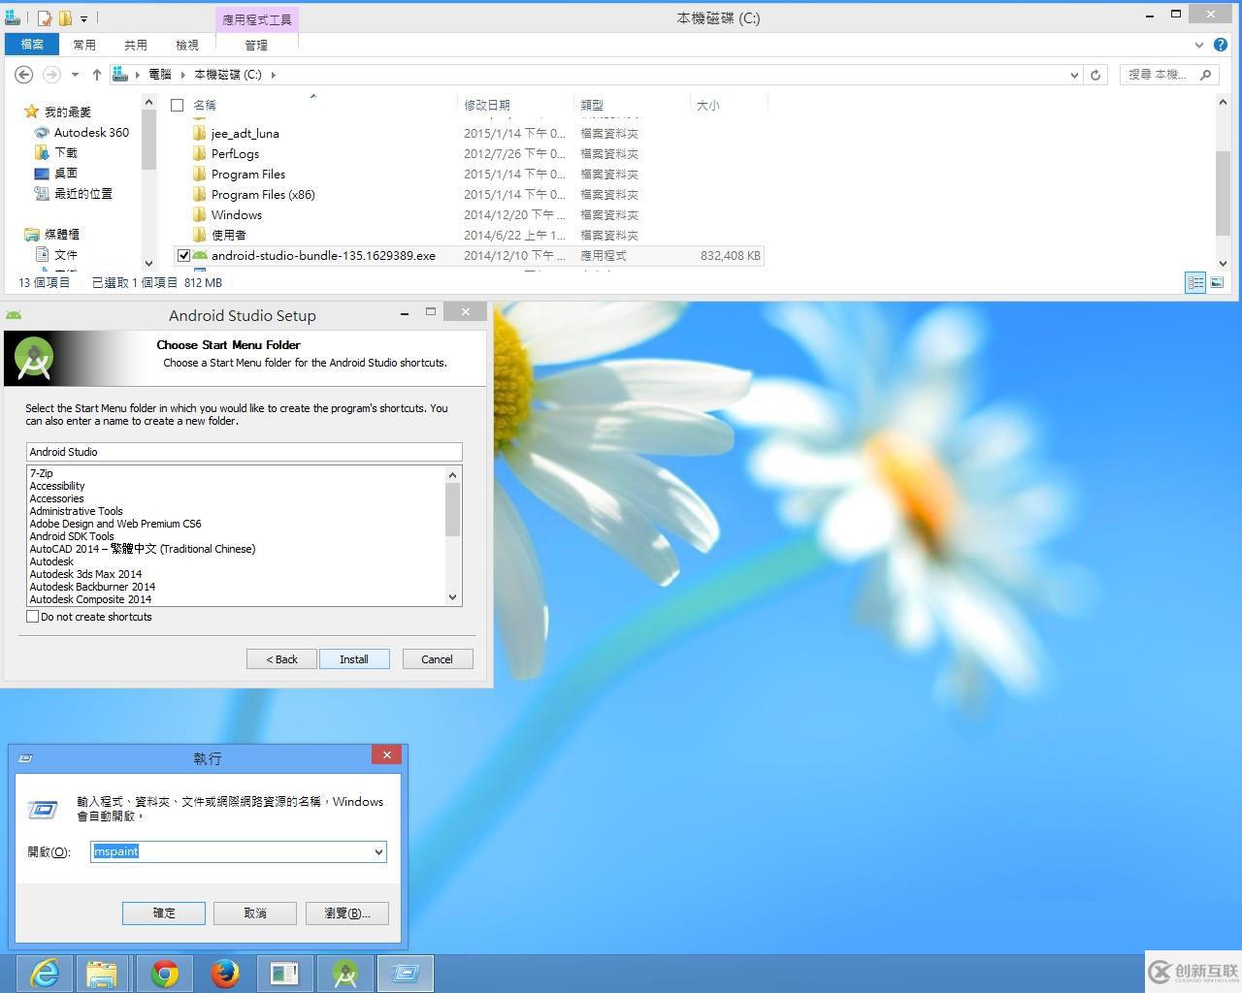This screenshot has width=1242, height=993.
Task: Cancel Run dialog with 取消
Action: click(255, 913)
